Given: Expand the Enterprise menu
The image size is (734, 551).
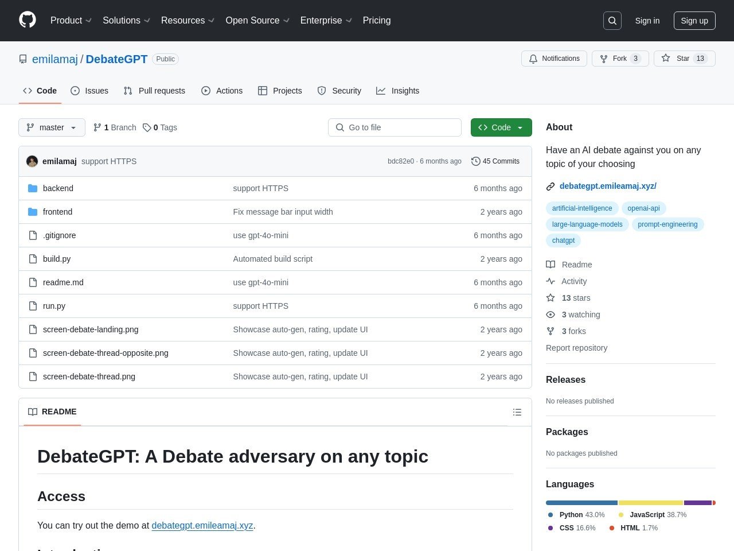Looking at the screenshot, I should pyautogui.click(x=326, y=20).
